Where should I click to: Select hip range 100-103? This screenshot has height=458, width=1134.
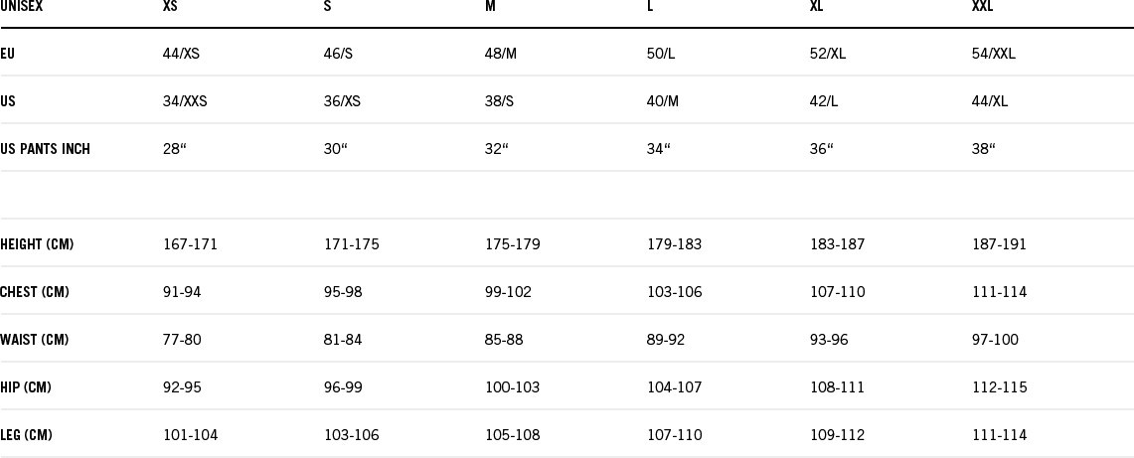click(512, 387)
